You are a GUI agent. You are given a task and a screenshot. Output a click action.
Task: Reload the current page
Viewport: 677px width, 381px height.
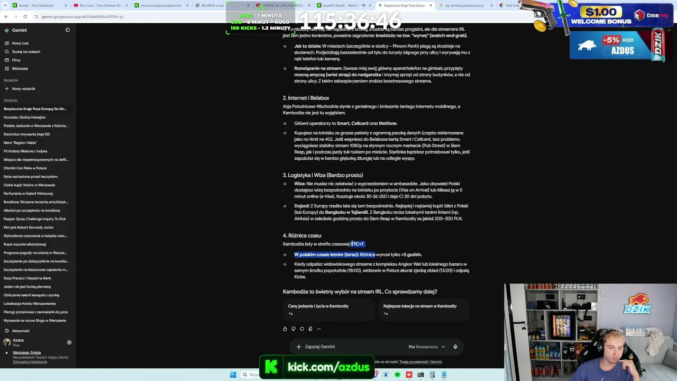(26, 16)
